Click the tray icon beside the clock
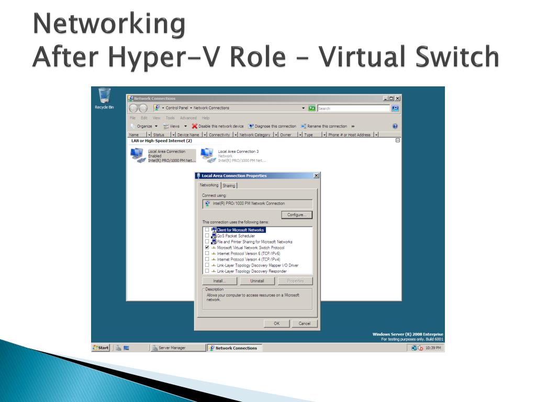 coord(420,348)
